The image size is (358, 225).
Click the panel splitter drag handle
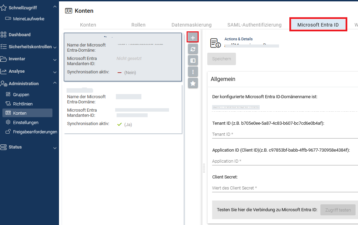click(204, 168)
